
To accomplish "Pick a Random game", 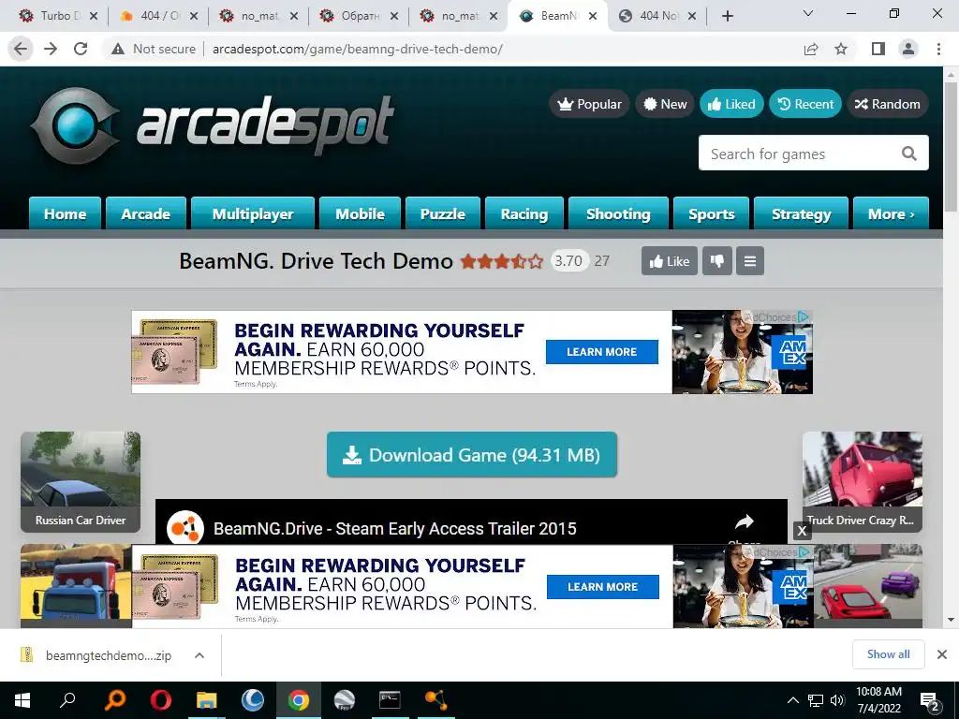I will 888,104.
